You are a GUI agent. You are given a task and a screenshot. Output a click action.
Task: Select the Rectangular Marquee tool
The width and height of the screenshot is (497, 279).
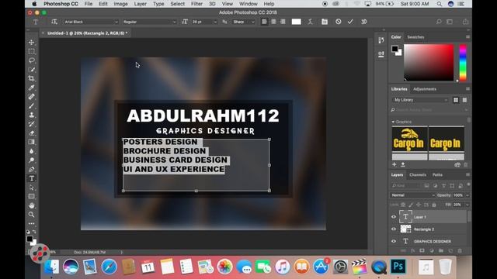tap(31, 51)
